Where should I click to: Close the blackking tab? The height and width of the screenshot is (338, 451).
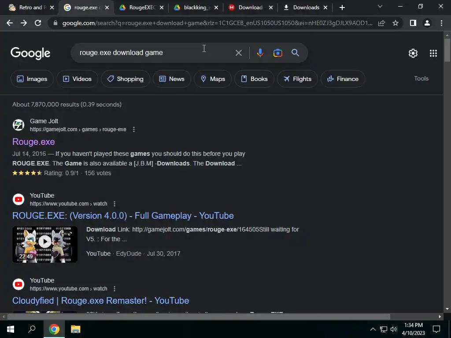(216, 7)
